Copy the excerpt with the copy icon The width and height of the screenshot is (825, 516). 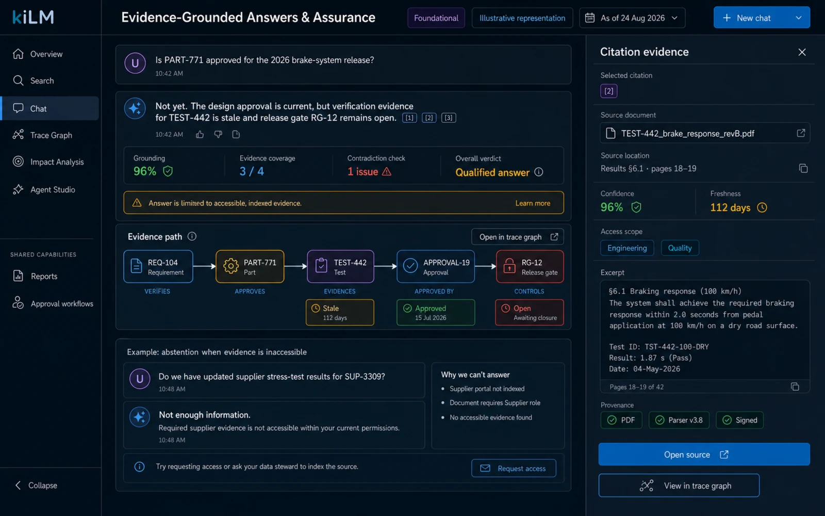[795, 386]
